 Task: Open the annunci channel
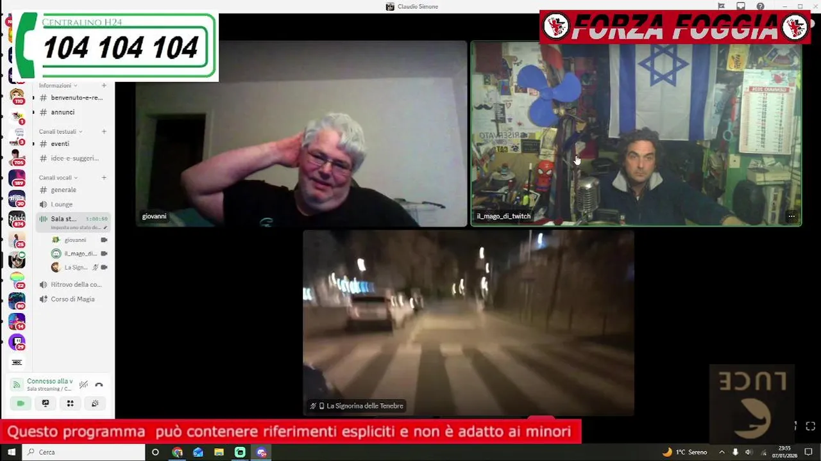click(74, 112)
